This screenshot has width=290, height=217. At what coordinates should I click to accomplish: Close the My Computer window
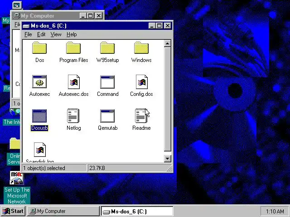[x=99, y=16]
